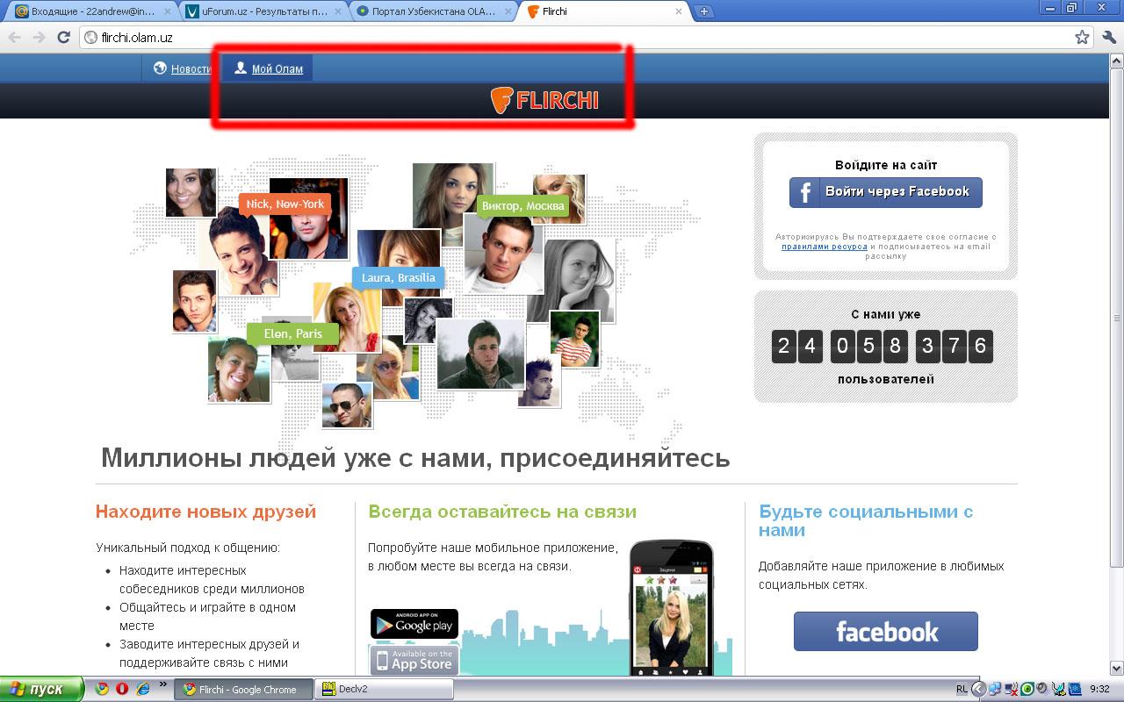The height and width of the screenshot is (702, 1124).
Task: Click the scrollbar down arrow
Action: (1117, 668)
